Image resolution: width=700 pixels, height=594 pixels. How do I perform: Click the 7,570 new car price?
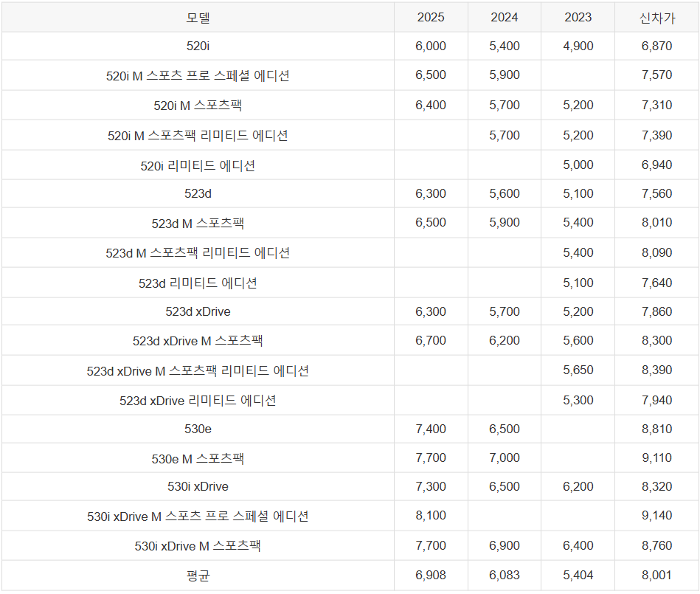(x=656, y=75)
